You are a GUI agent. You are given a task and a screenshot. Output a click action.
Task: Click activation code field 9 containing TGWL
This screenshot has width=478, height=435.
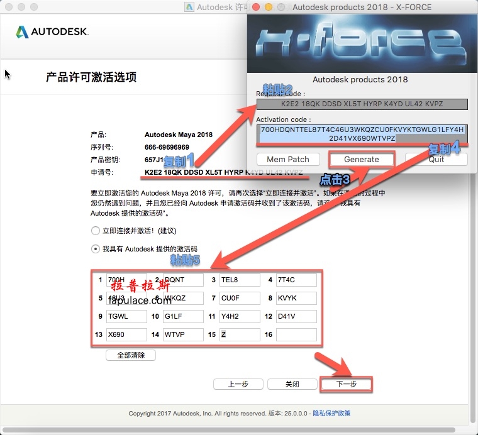[x=126, y=316]
